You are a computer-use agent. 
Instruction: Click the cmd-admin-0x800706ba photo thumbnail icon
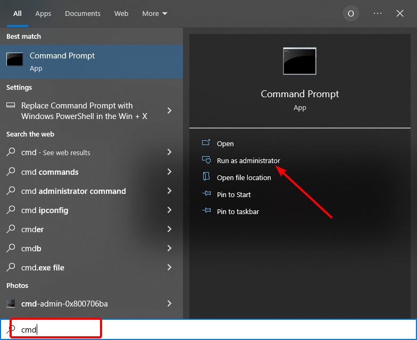point(11,304)
